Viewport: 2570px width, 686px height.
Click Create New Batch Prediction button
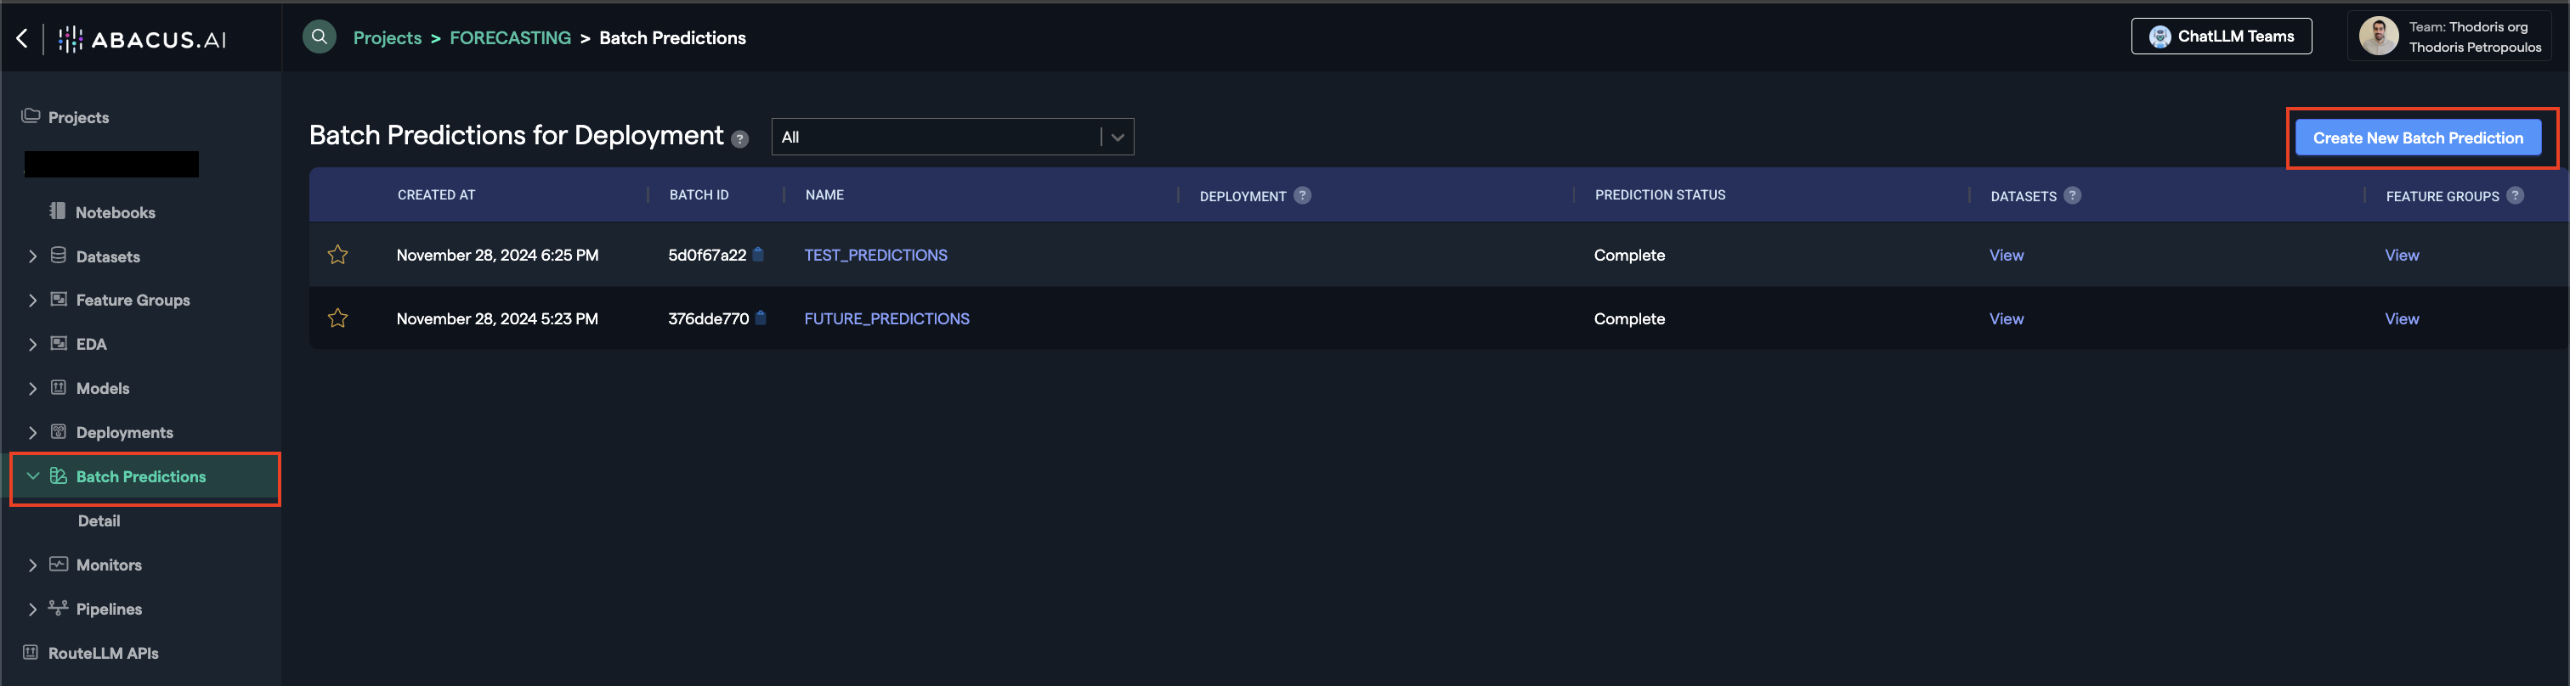click(x=2417, y=138)
